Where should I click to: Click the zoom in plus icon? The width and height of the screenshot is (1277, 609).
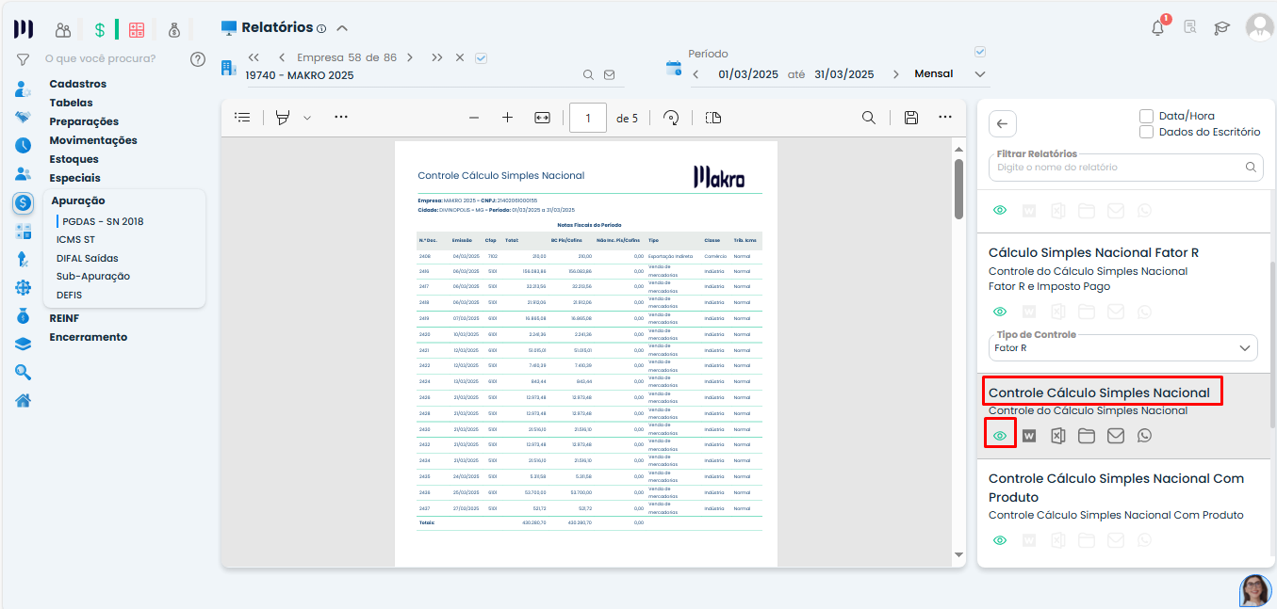(507, 118)
